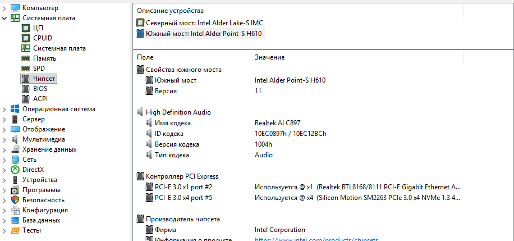Click the Контроллер PCI Express group heading

(182, 176)
